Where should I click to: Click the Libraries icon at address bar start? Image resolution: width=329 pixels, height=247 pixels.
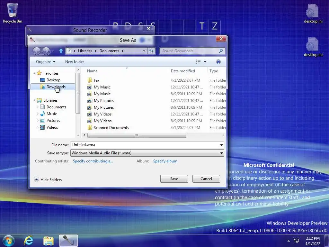(69, 51)
